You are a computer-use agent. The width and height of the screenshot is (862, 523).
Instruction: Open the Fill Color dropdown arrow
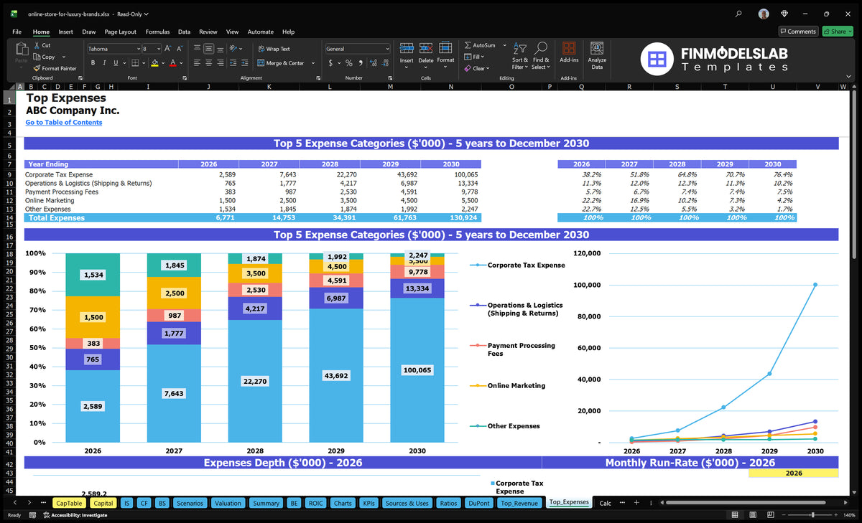pyautogui.click(x=162, y=63)
